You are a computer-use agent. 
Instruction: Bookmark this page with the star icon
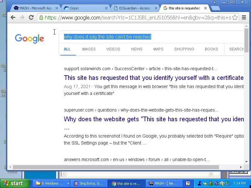(235, 18)
